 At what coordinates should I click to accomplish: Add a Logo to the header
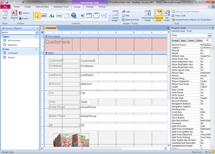coord(126,12)
